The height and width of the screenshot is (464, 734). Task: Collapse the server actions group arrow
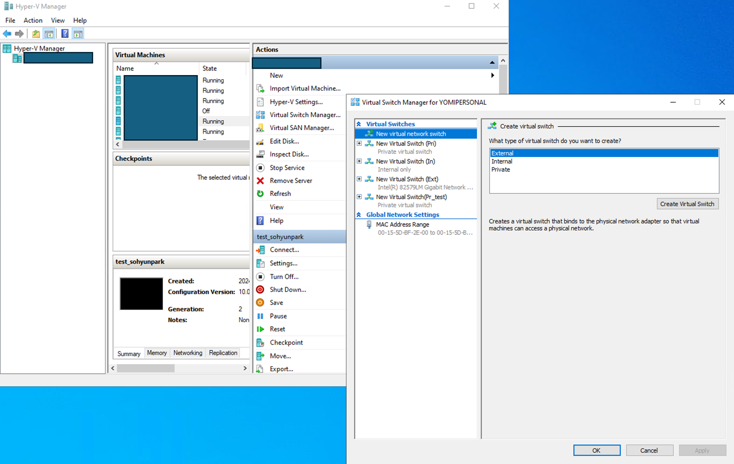click(492, 63)
